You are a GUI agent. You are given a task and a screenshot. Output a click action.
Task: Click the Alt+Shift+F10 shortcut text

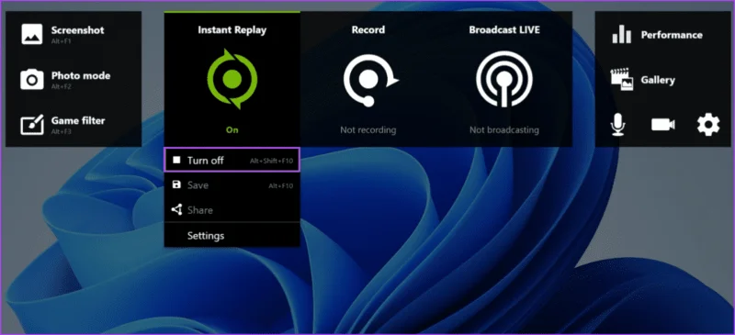tap(271, 162)
